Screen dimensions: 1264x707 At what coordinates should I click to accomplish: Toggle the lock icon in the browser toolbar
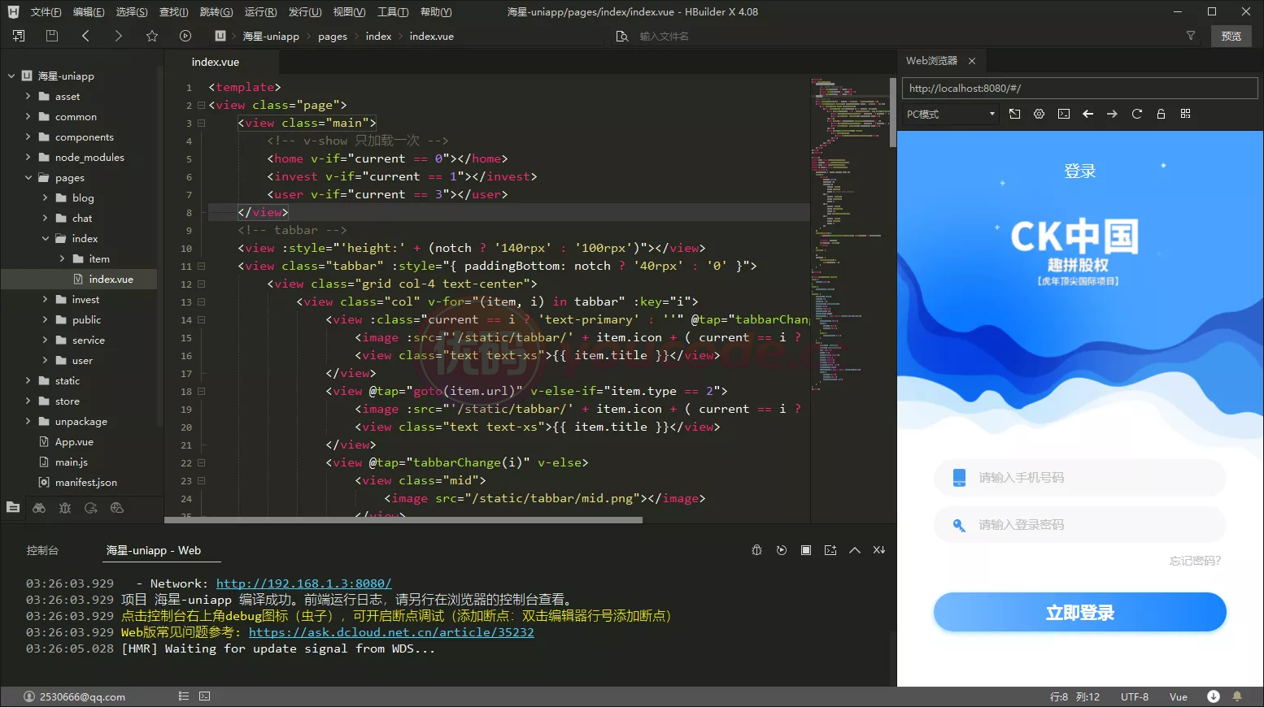click(1162, 114)
